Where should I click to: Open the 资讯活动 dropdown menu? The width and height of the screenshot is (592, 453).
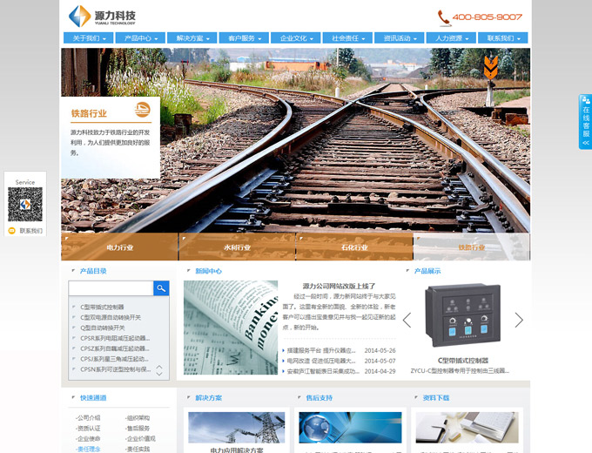point(400,38)
